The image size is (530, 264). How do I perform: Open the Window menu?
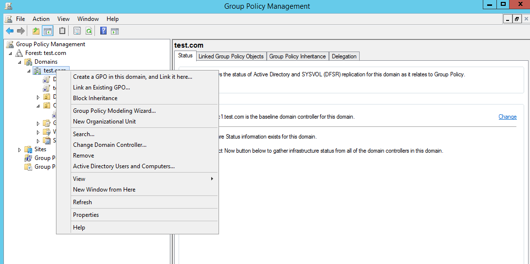88,19
